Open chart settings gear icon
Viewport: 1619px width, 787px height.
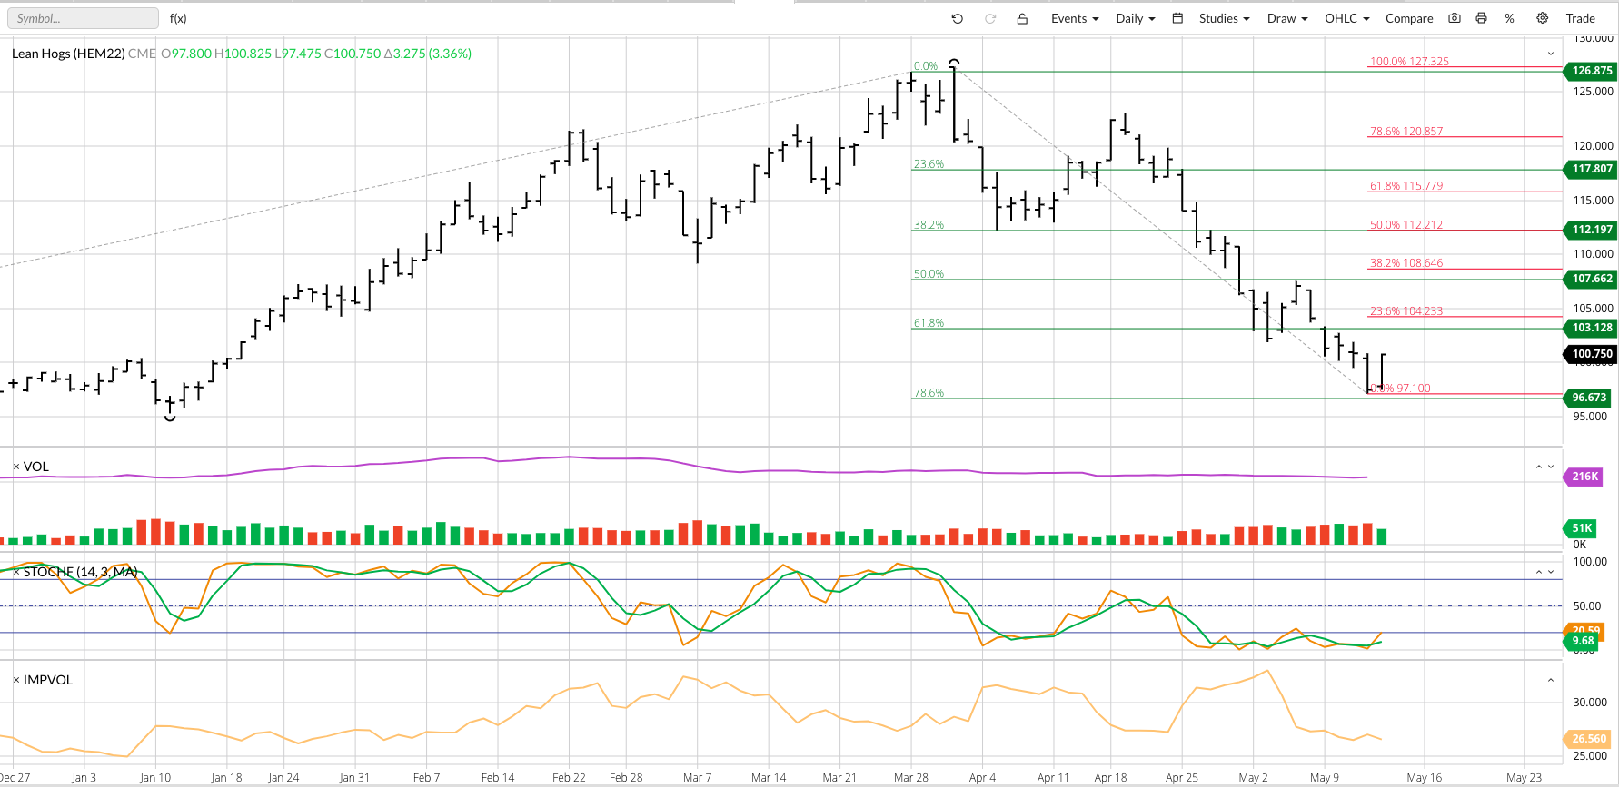click(1542, 18)
